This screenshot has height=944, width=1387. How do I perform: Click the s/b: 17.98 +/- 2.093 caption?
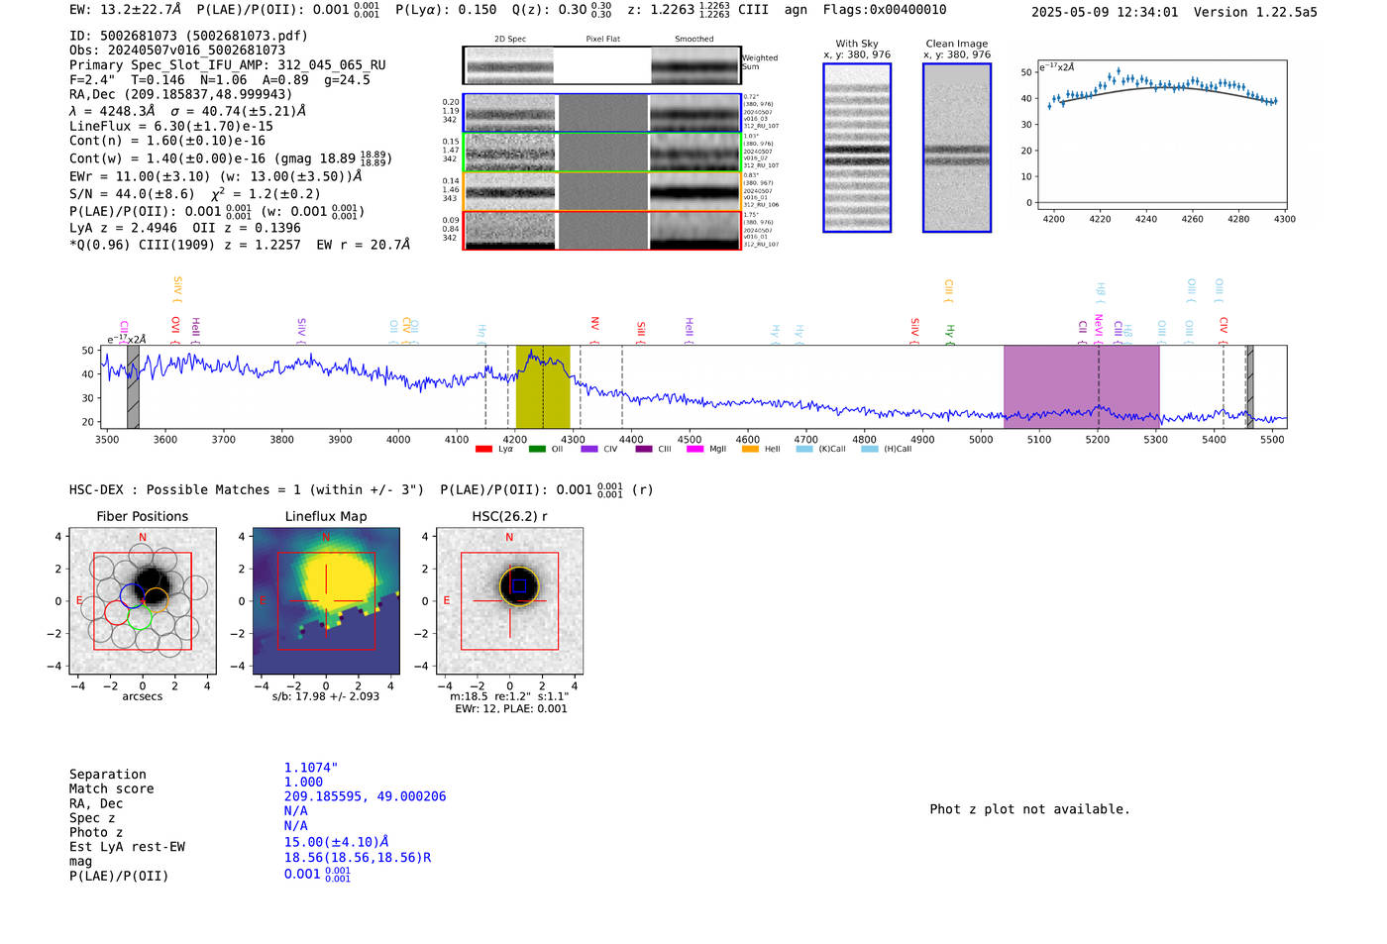coord(326,696)
